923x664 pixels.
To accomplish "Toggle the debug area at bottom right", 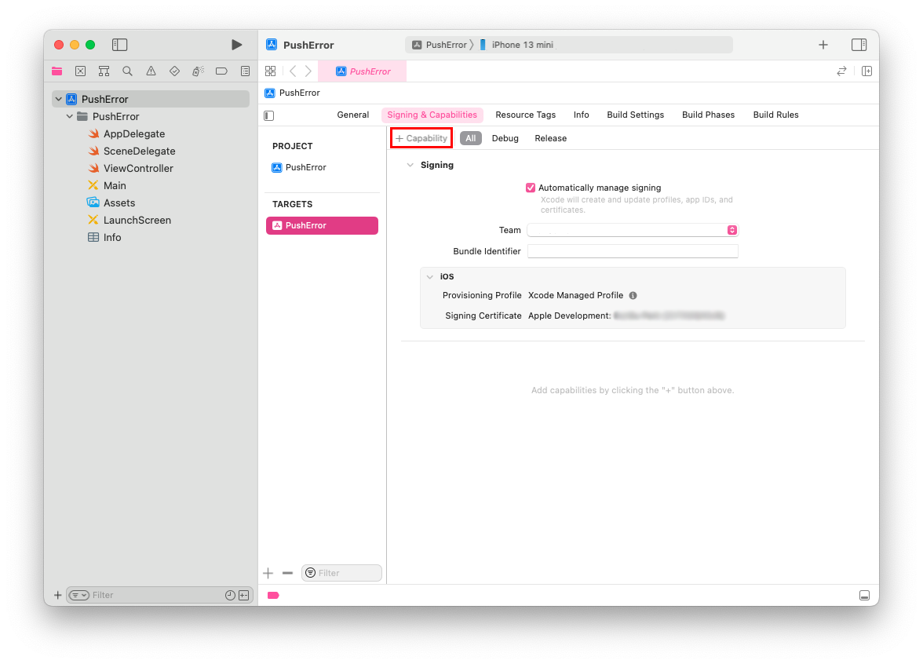I will (865, 595).
